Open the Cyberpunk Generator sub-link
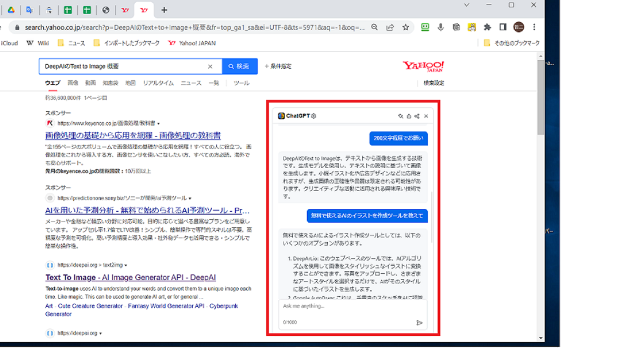 coord(141,310)
